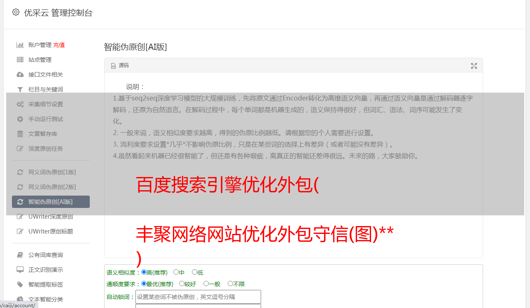Open UWriter深度原创 menu item
The image size is (530, 308).
pos(51,217)
